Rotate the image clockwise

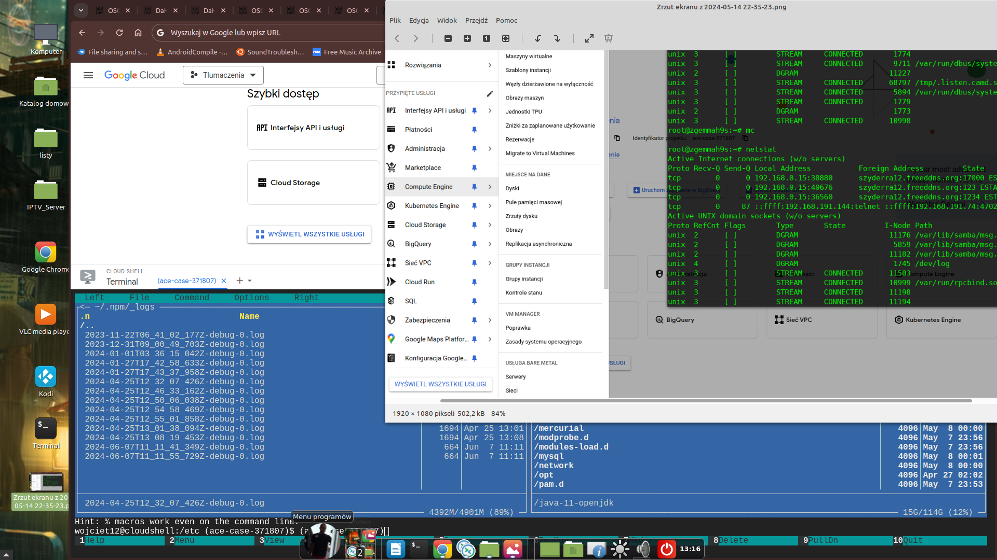click(557, 38)
